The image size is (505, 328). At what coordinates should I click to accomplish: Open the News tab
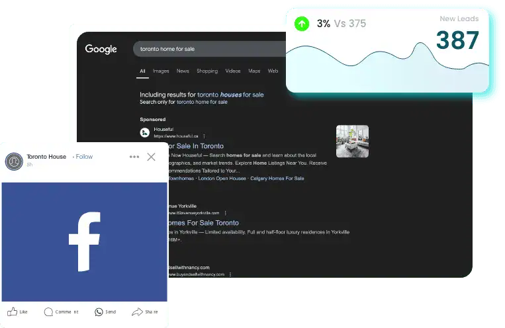click(183, 71)
